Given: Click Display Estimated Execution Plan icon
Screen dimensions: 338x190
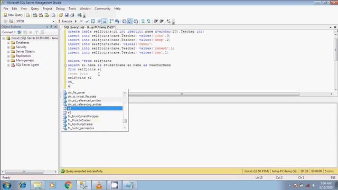Looking at the screenshot, I should coord(93,21).
